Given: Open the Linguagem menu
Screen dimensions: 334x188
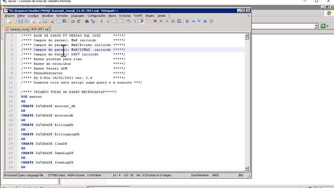Looking at the screenshot, I should 78,16.
